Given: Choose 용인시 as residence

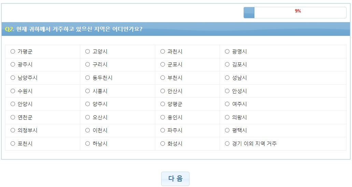Looking at the screenshot, I should pyautogui.click(x=163, y=117).
